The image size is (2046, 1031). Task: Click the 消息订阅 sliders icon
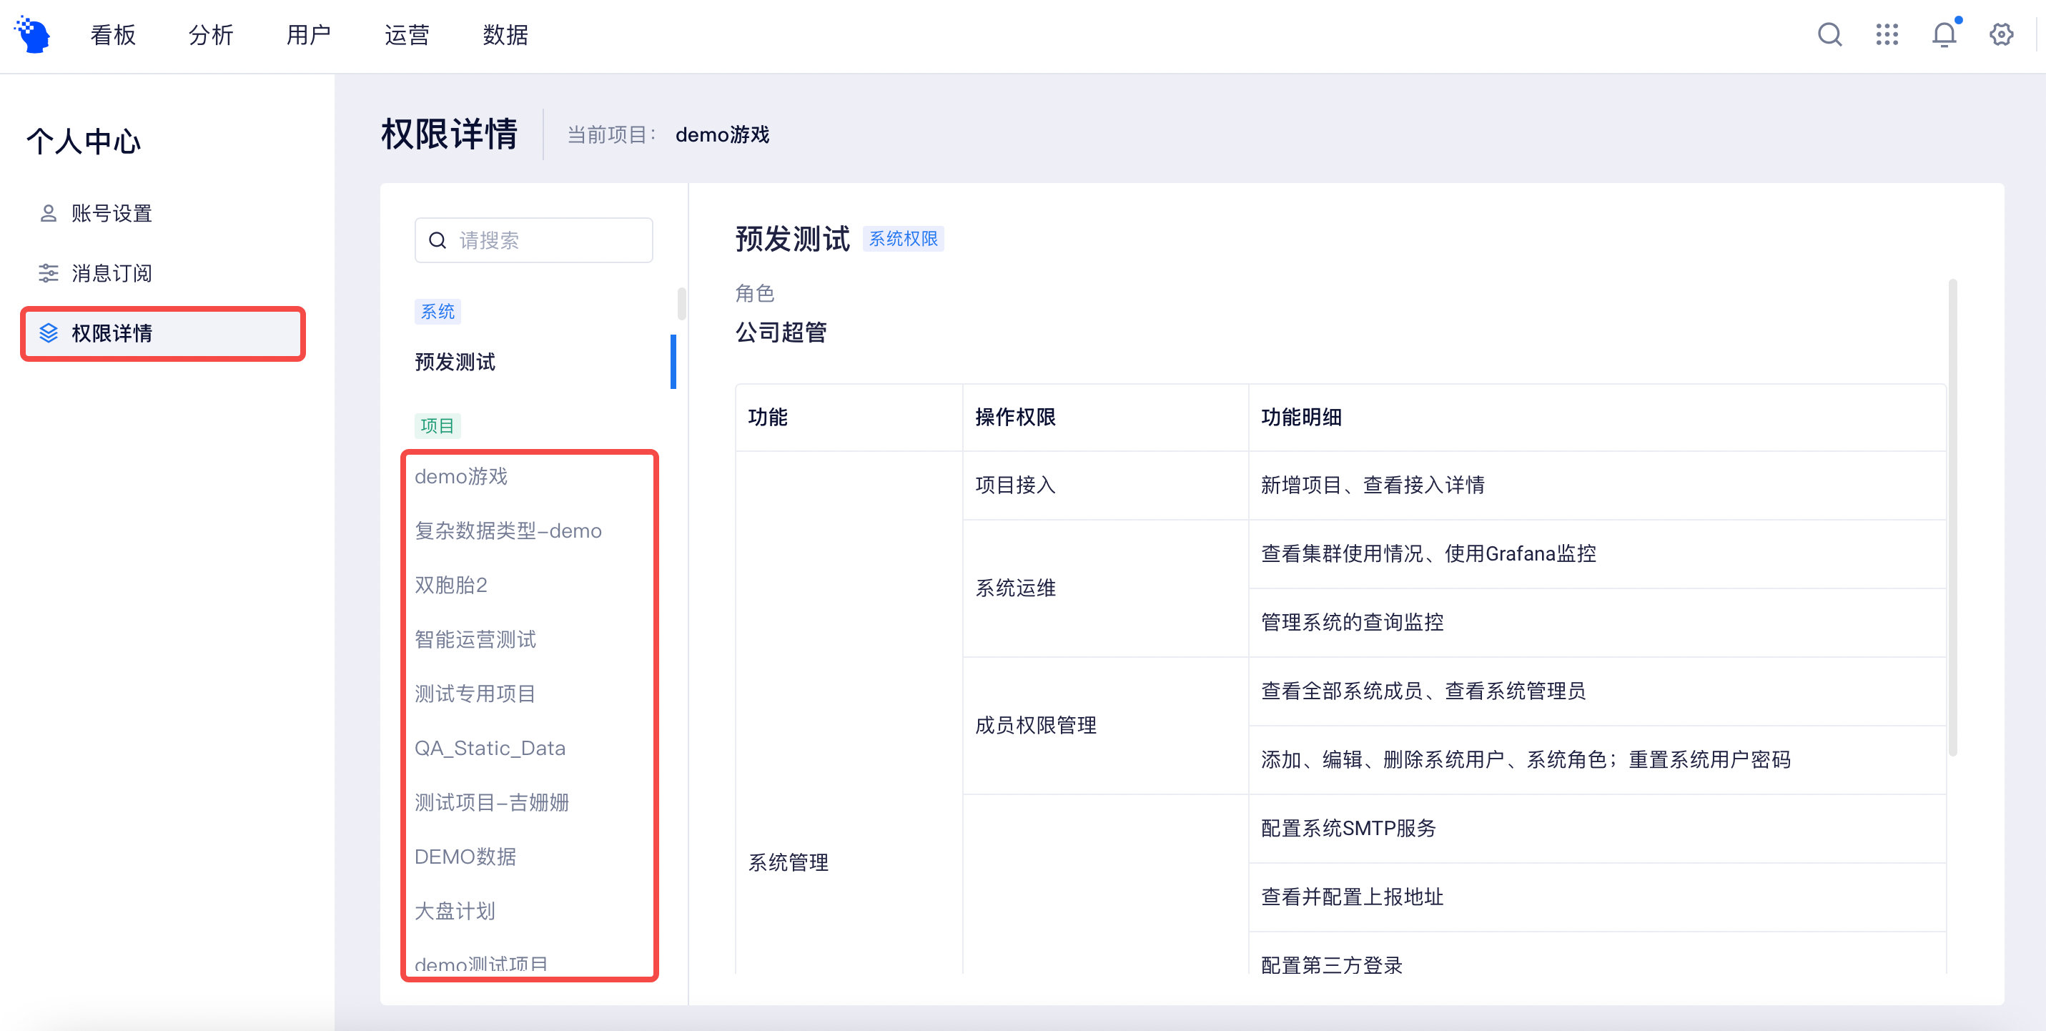[x=49, y=273]
